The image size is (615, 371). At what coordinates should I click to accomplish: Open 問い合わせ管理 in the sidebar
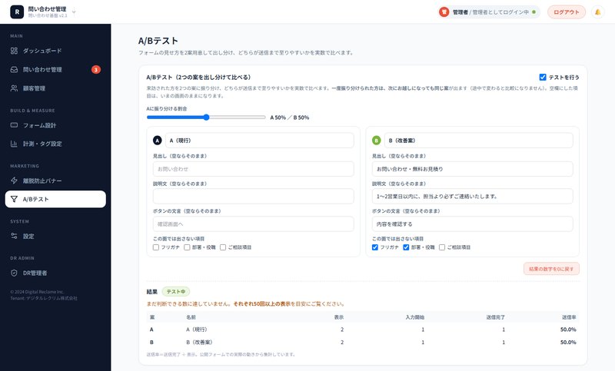click(x=55, y=69)
